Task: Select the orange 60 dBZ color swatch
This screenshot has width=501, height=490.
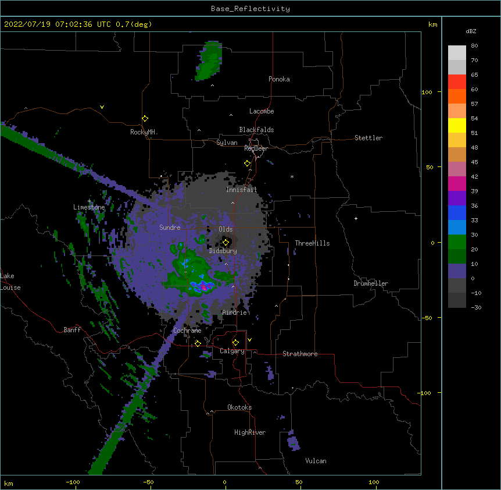Action: click(457, 96)
